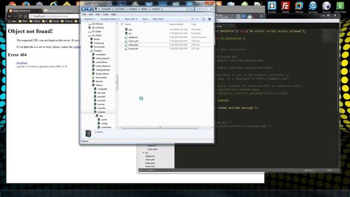
Task: Expand the arrow after Computer in the breadcrumb
Action: coord(113,9)
